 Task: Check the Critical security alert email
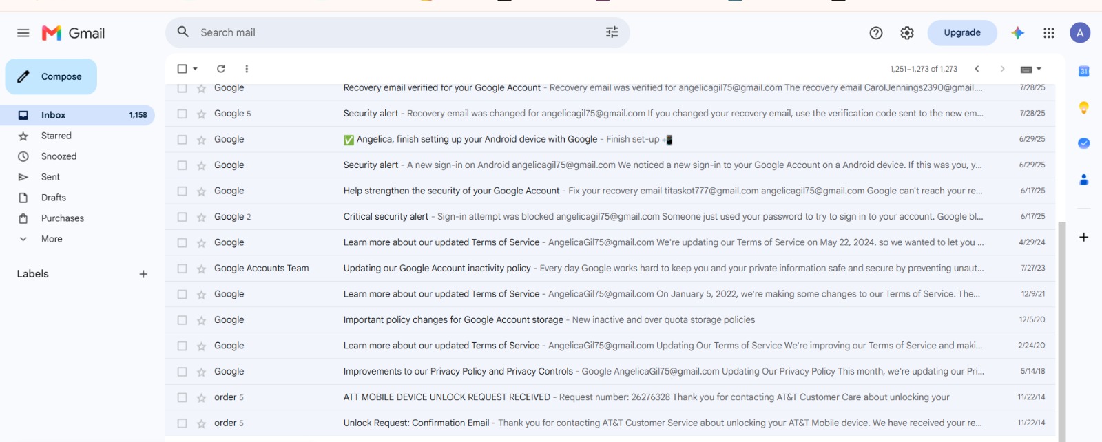tap(182, 217)
